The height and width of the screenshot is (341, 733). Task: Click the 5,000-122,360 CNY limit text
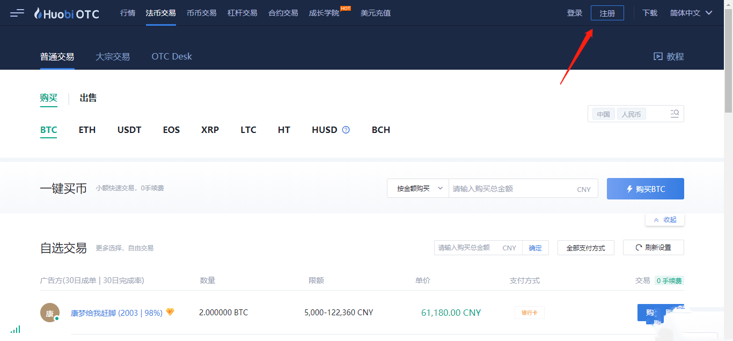[339, 312]
